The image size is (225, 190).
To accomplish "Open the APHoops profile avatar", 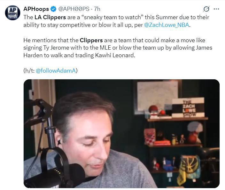I will point(13,13).
